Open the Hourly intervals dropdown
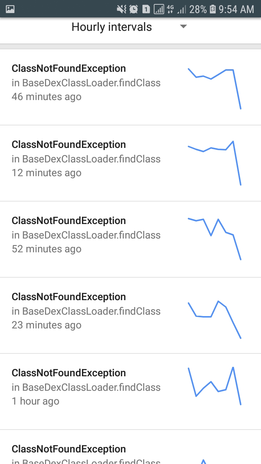 pyautogui.click(x=112, y=27)
